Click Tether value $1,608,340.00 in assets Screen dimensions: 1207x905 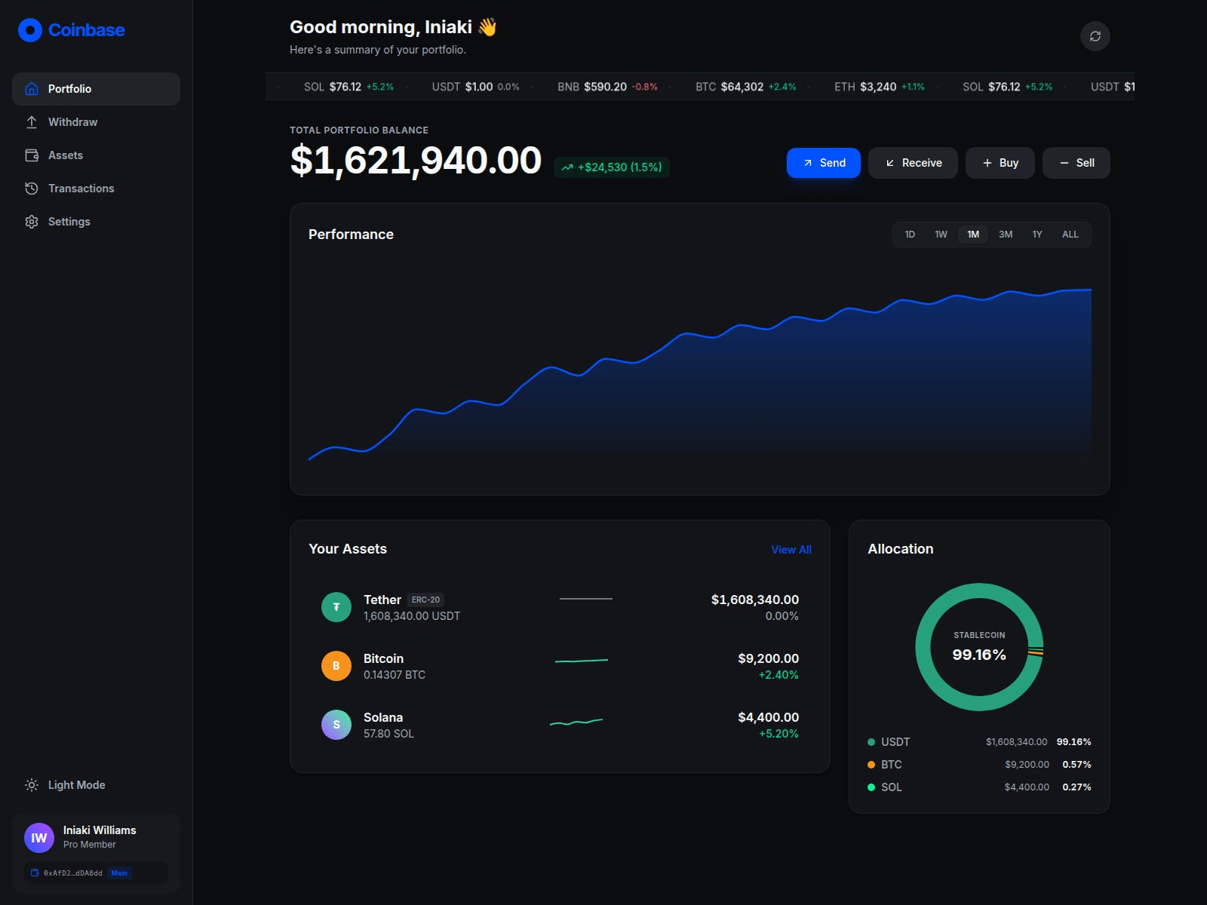pos(754,600)
